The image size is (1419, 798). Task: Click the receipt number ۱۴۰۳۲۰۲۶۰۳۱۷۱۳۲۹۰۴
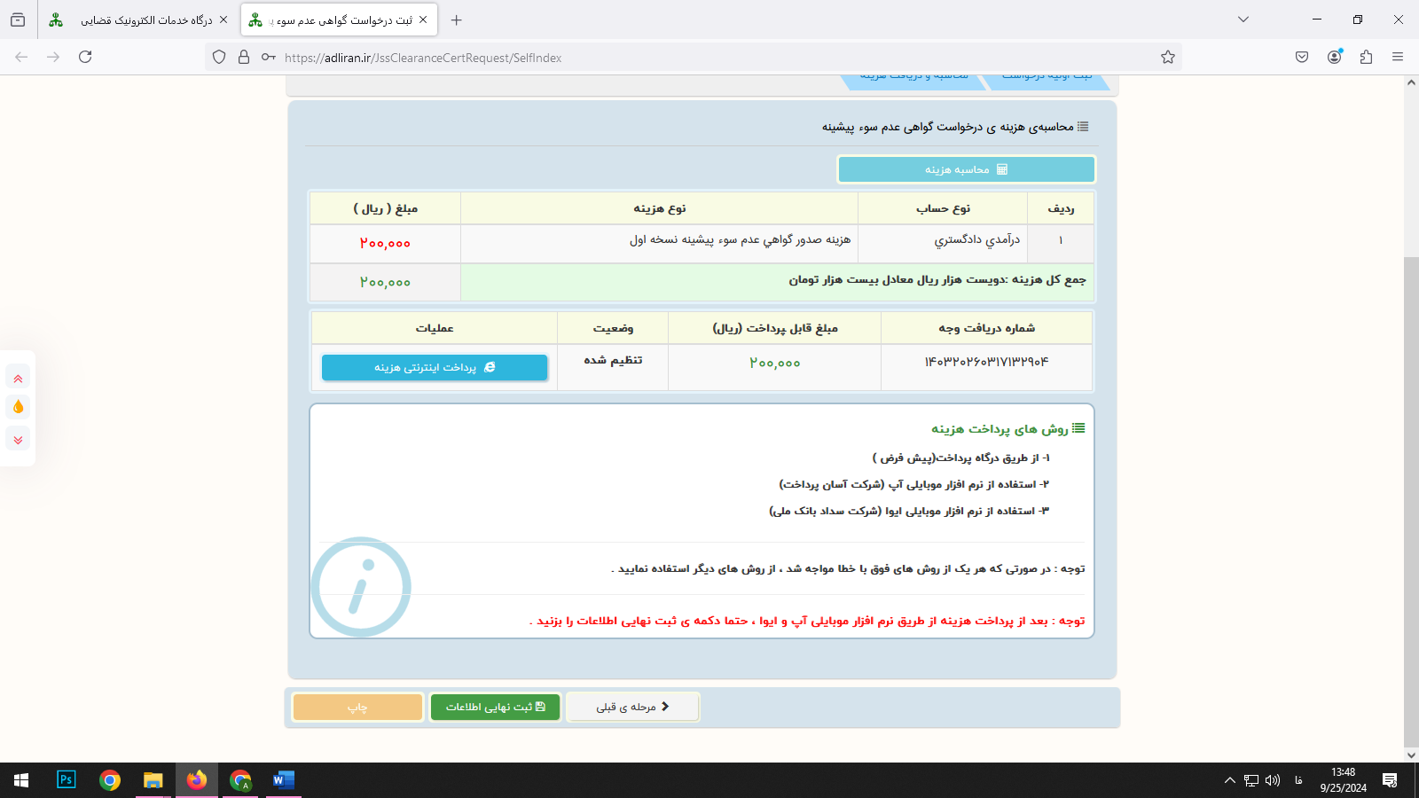986,361
